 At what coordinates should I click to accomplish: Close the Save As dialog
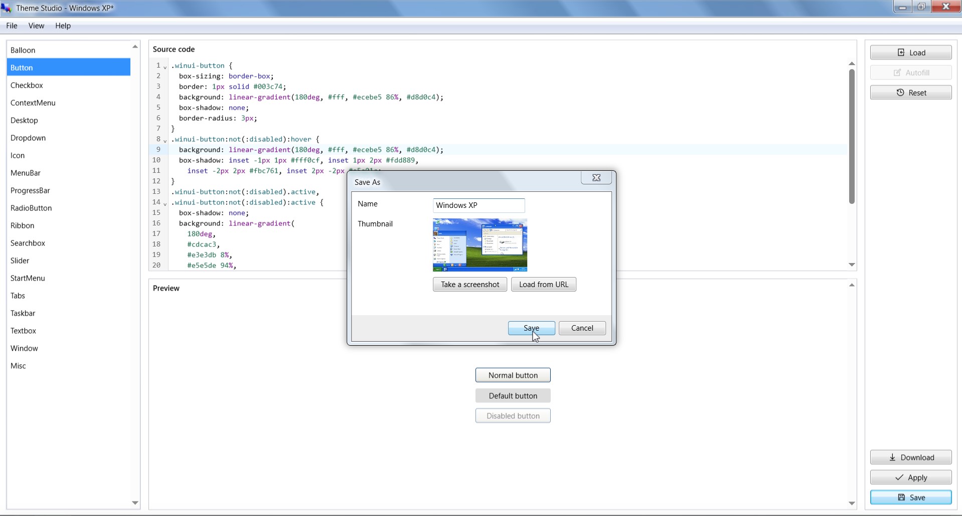coord(596,178)
